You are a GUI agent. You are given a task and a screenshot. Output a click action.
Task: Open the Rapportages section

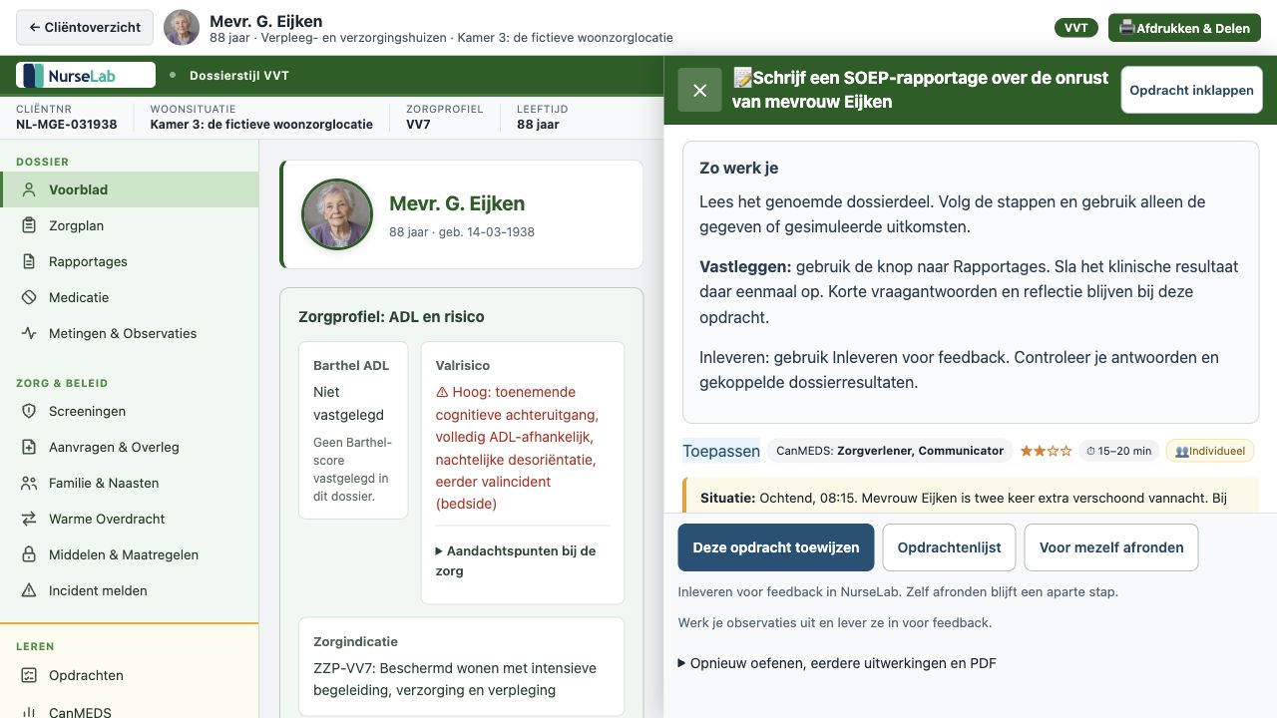pos(130,261)
